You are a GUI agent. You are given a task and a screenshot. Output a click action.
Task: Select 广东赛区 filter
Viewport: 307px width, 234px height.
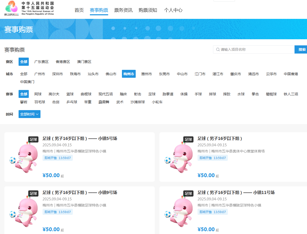41,62
